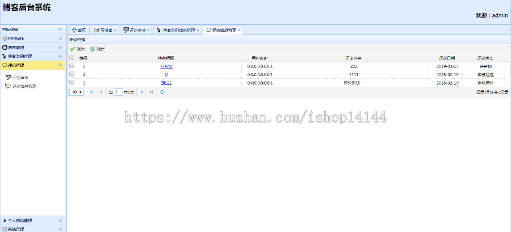Image resolution: width=511 pixels, height=232 pixels.
Task: Switch to the 评论审核 tab
Action: 135,30
